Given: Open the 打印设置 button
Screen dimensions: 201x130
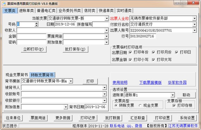Looking at the screenshot, I should pyautogui.click(x=162, y=118).
